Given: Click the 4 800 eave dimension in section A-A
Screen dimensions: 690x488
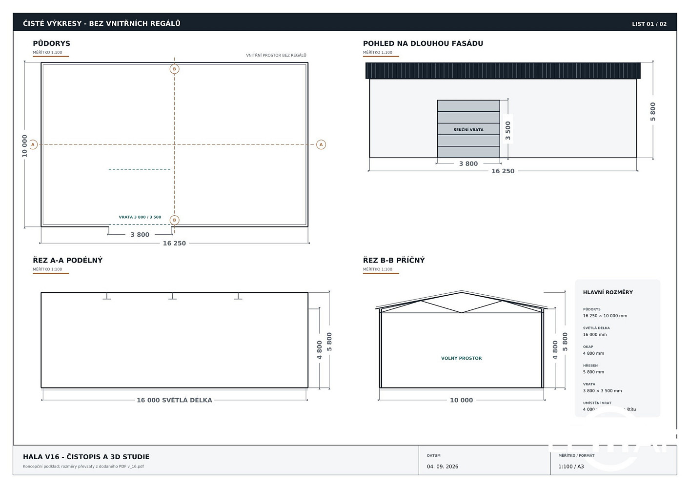Looking at the screenshot, I should tap(320, 350).
